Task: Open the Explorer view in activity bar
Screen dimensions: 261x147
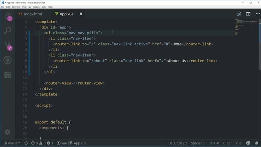Action: (x=8, y=16)
